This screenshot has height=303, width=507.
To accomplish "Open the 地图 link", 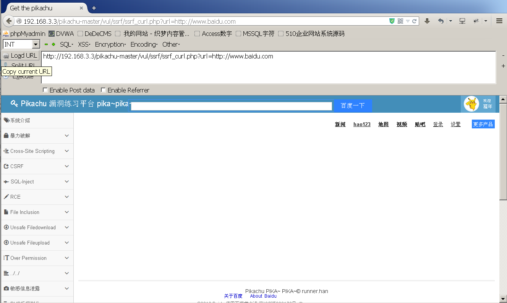I will [383, 124].
